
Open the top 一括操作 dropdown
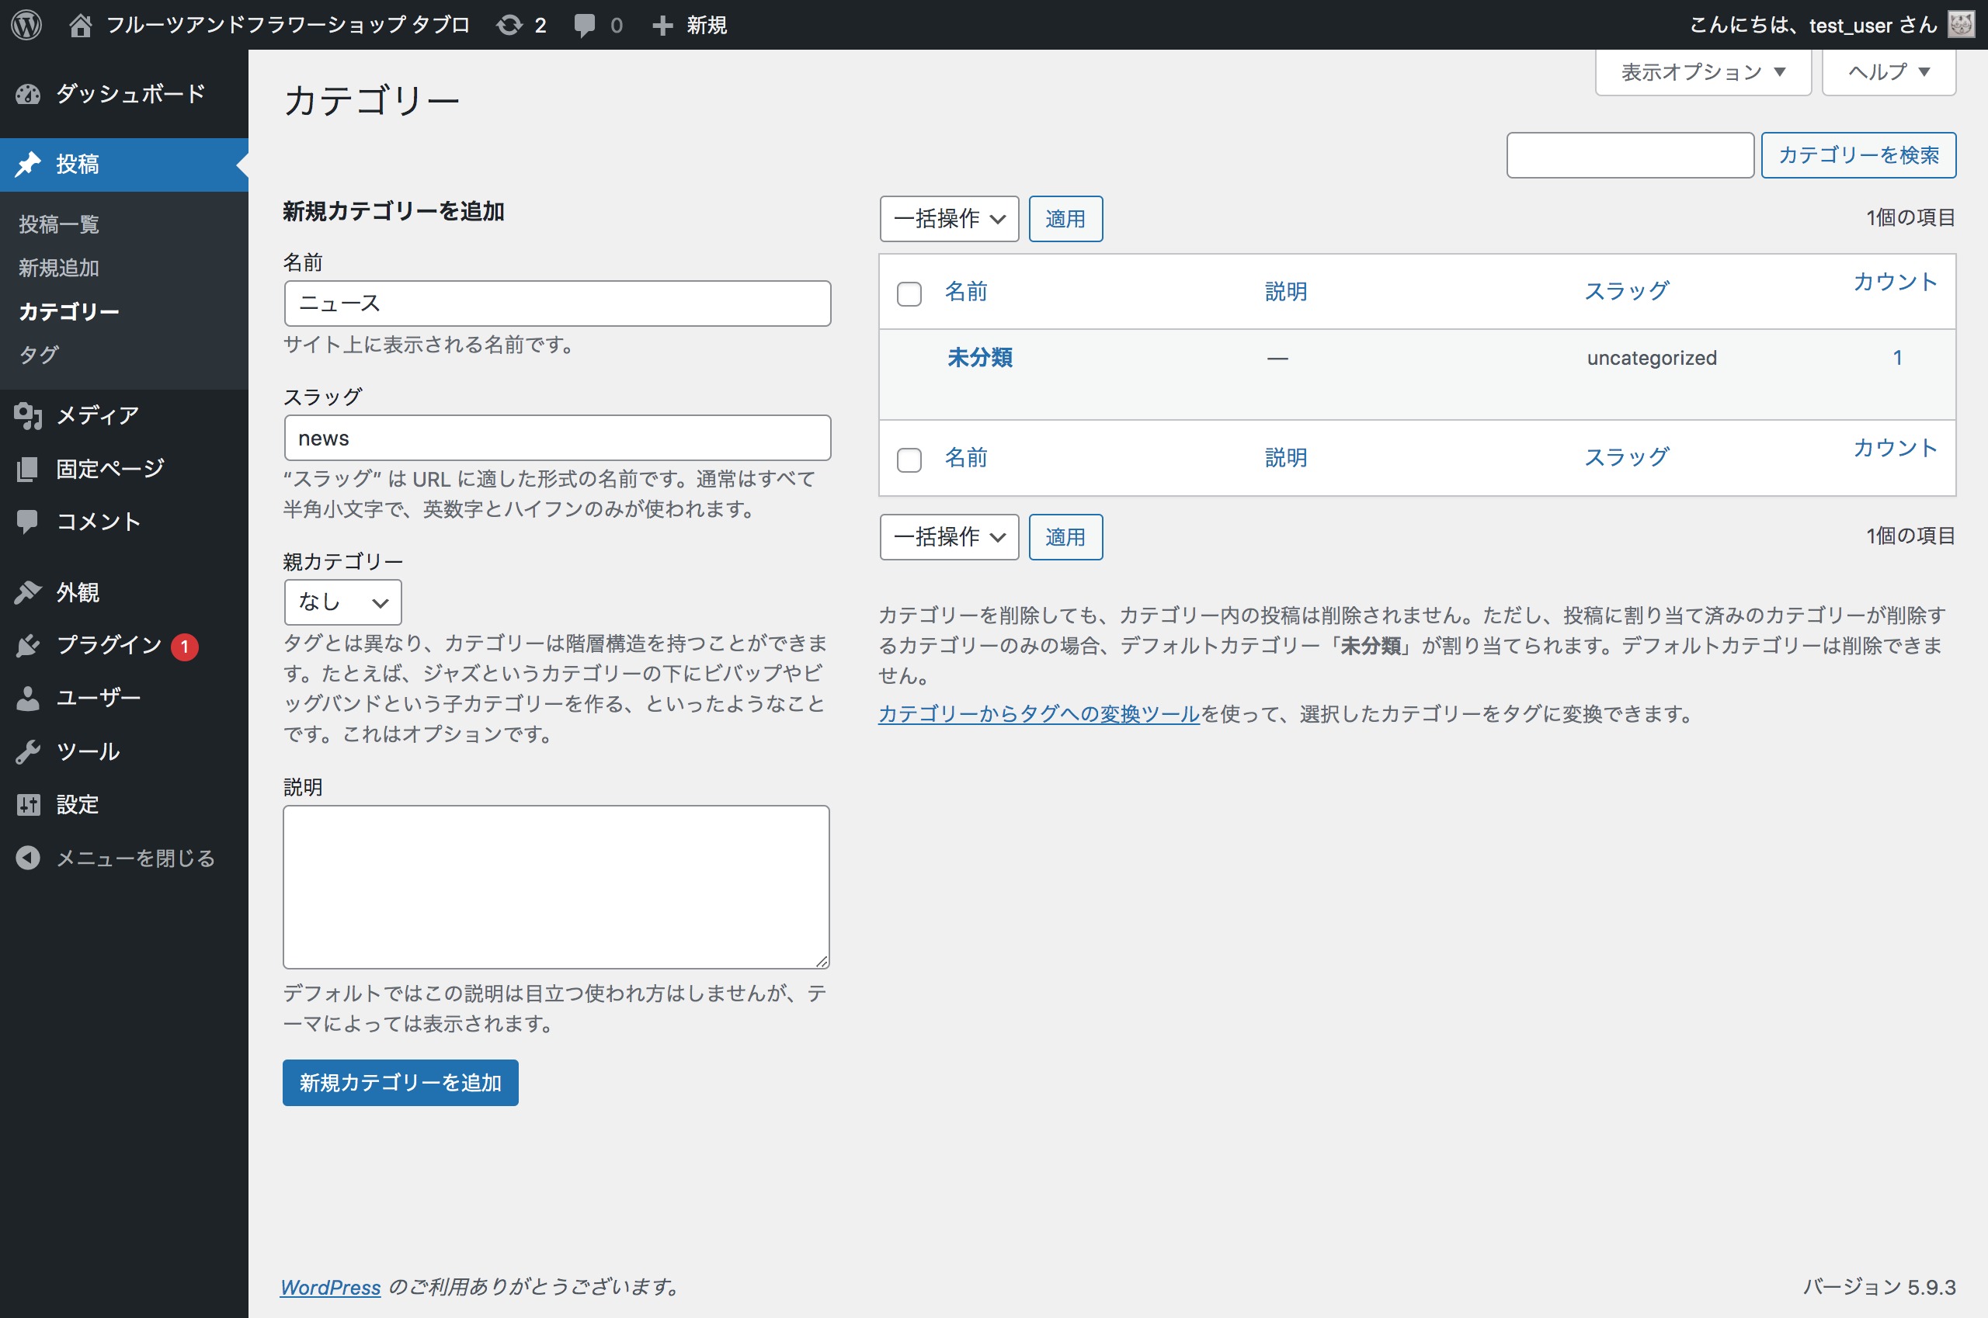949,220
